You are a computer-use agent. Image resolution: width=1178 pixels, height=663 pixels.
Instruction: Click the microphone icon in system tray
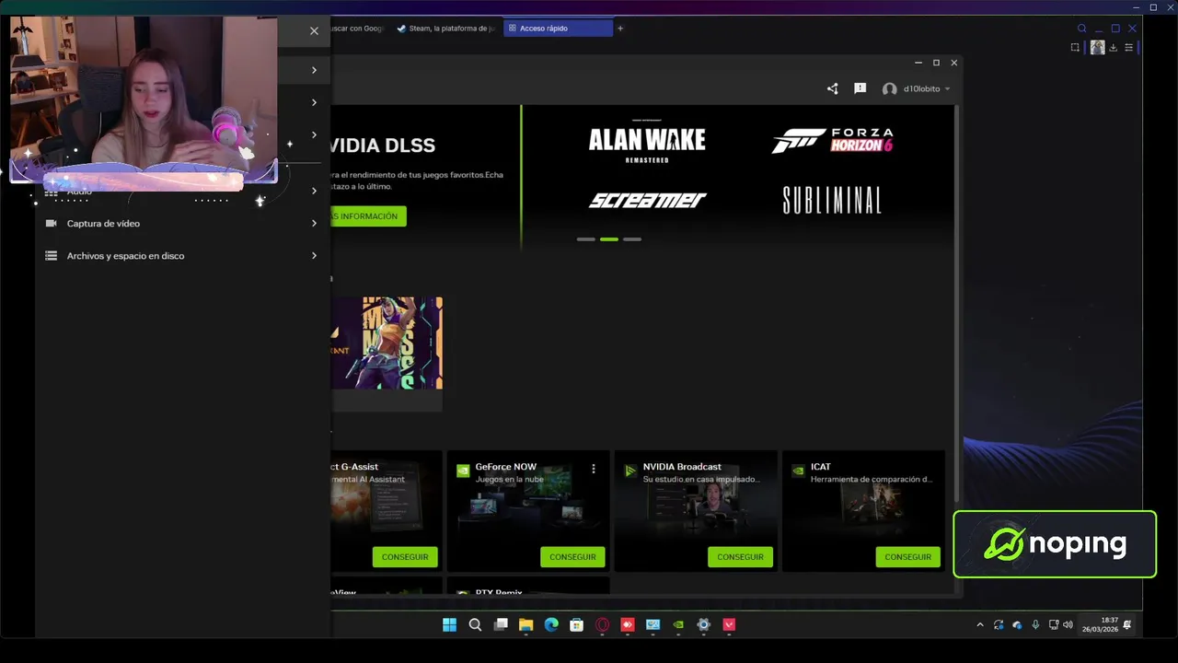[1035, 625]
